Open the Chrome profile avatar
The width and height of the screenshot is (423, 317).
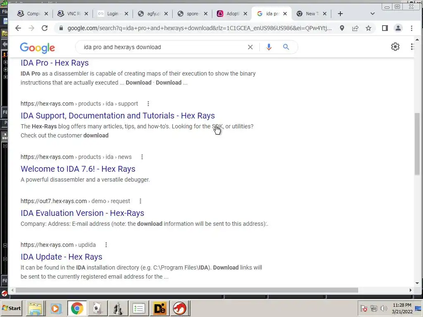pyautogui.click(x=398, y=28)
